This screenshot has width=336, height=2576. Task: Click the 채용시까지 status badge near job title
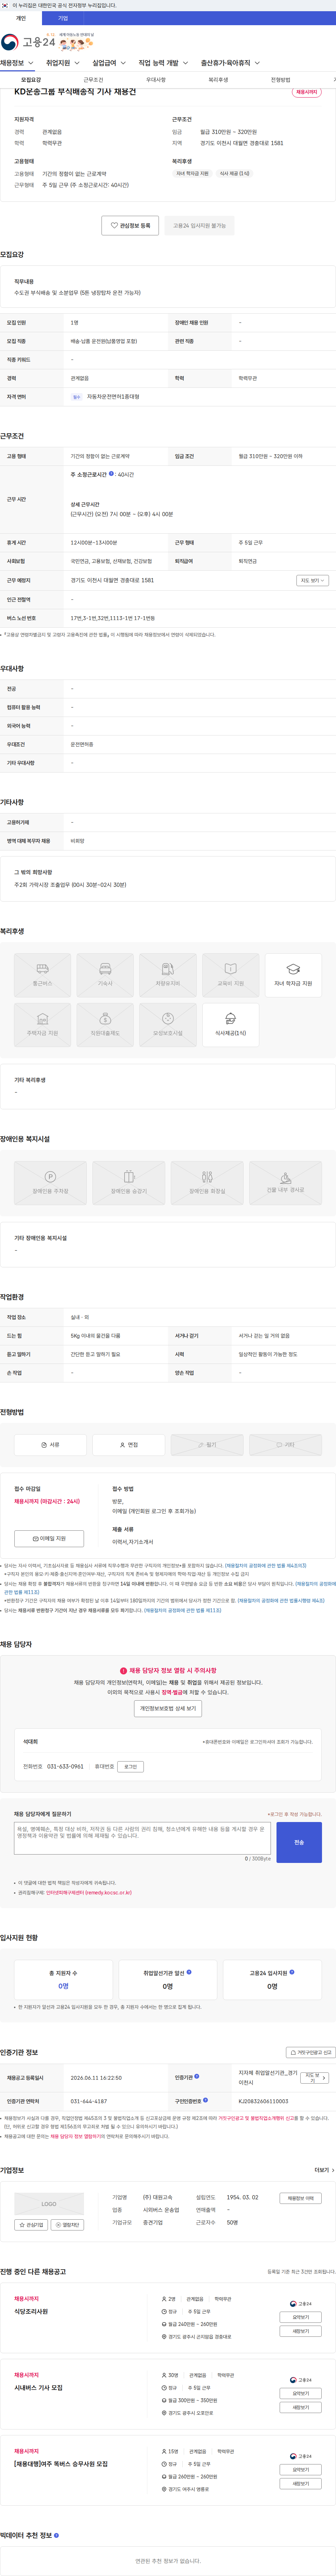coord(307,92)
